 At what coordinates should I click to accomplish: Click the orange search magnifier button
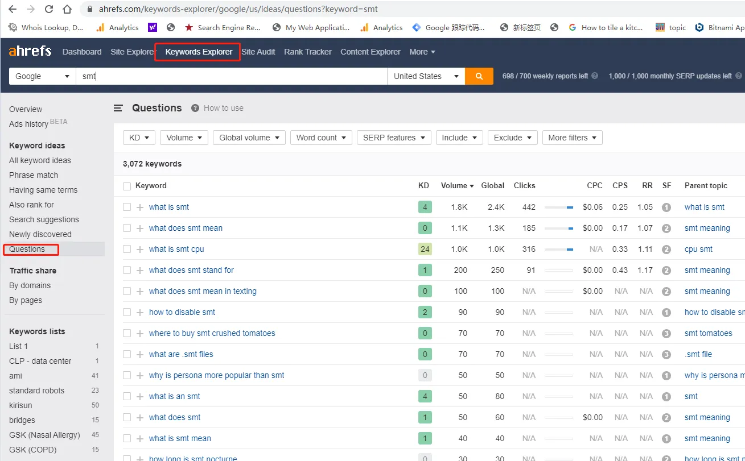(479, 76)
